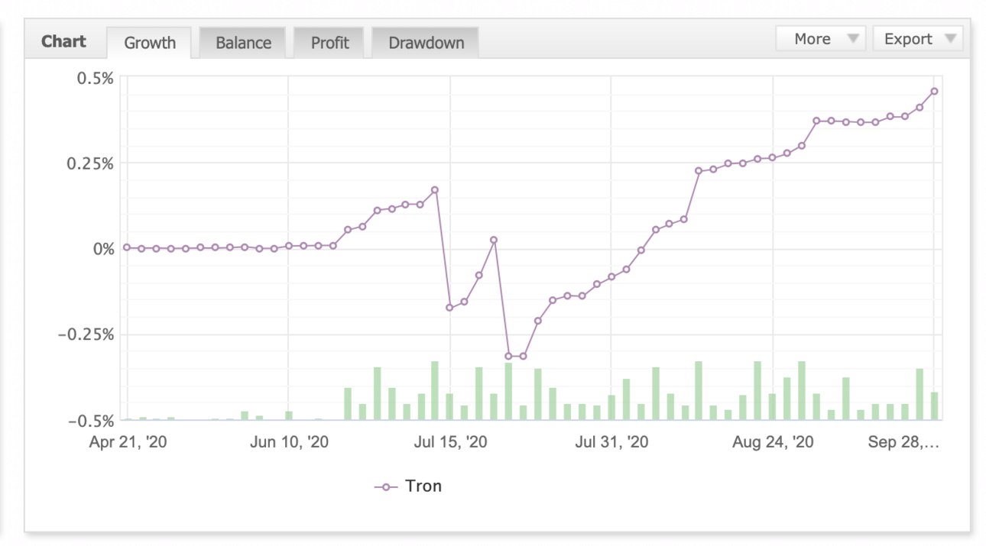Click the Aug 24, '20 date label
Image resolution: width=986 pixels, height=546 pixels.
773,442
